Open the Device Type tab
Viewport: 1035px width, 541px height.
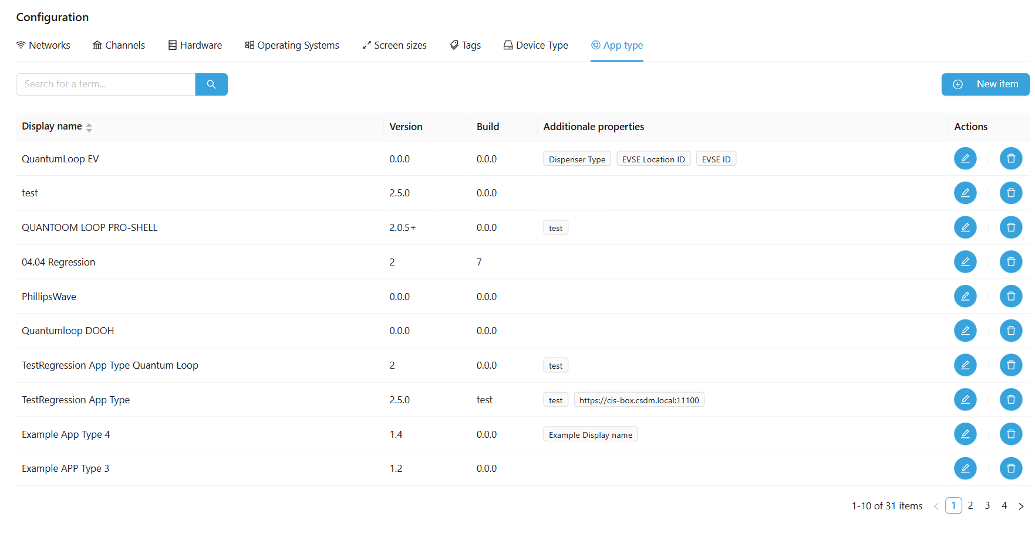(535, 45)
